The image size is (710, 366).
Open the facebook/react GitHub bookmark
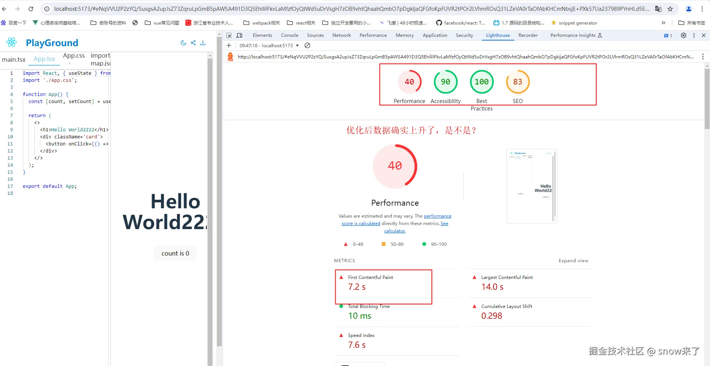[461, 23]
